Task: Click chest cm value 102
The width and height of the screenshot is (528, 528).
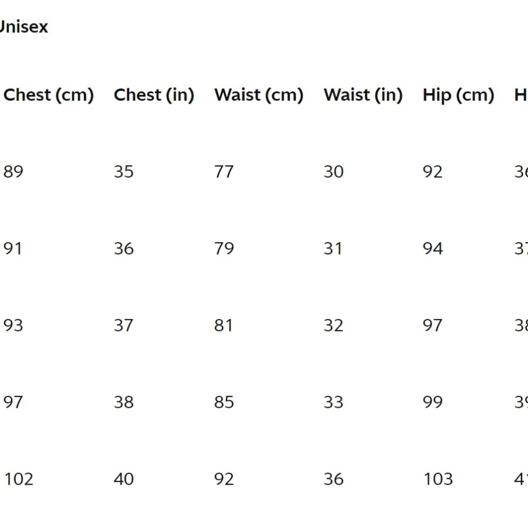Action: coord(19,479)
